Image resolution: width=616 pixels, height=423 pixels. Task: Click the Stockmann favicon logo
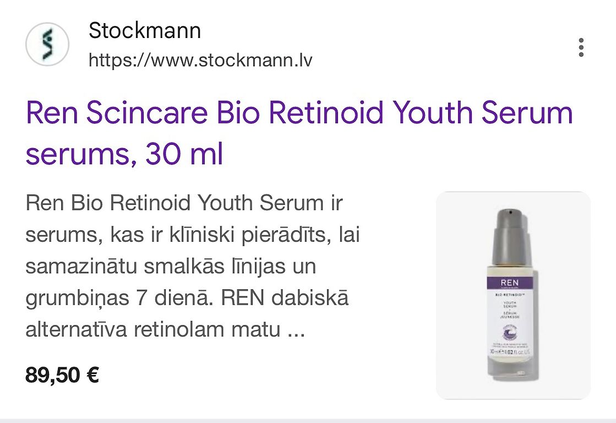pos(47,44)
